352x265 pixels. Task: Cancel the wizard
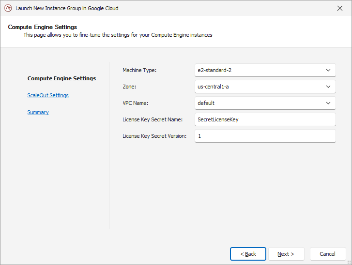coord(328,254)
